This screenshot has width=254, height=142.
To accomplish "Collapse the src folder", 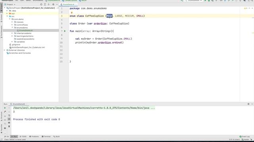I will (7, 16).
